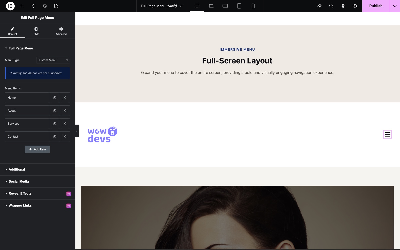Screen dimensions: 400x250
Task: Click the add element plus icon
Action: (22, 6)
